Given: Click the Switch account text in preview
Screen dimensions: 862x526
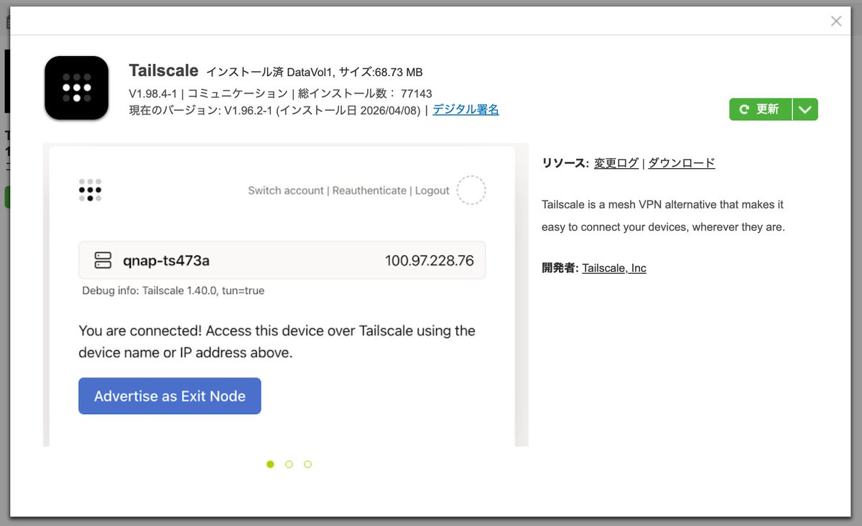Looking at the screenshot, I should pyautogui.click(x=286, y=190).
